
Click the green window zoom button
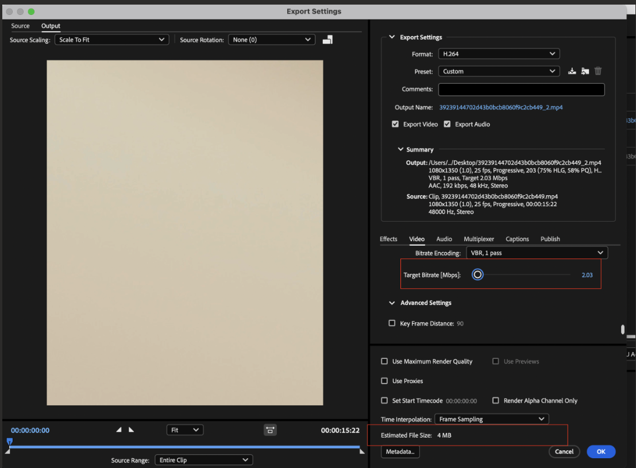click(x=31, y=11)
